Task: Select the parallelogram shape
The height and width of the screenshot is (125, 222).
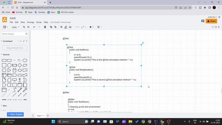Action: click(x=25, y=65)
